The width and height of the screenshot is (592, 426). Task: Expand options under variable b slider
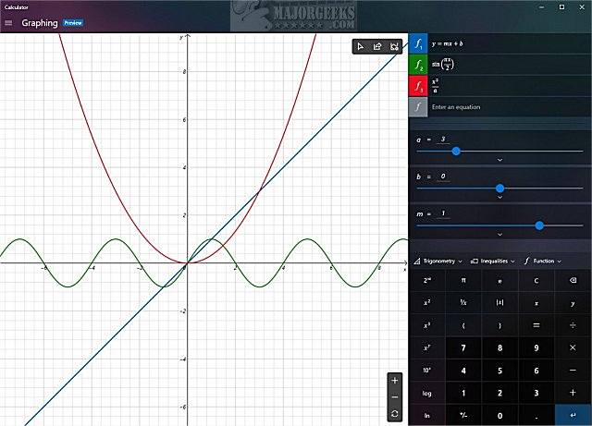pos(499,198)
